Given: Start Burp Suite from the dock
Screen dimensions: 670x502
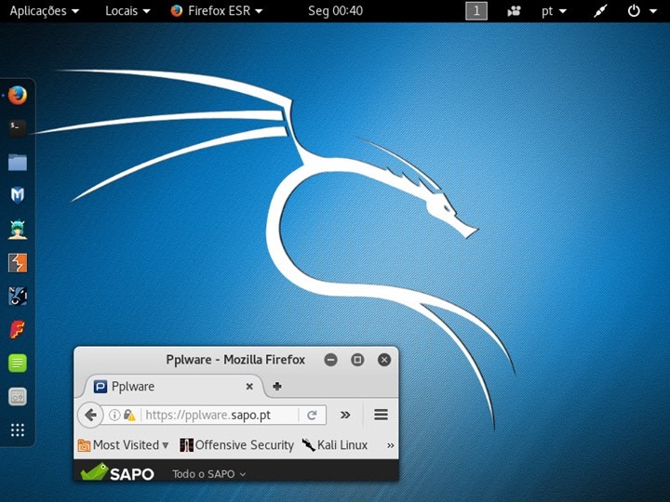Looking at the screenshot, I should coord(18,263).
